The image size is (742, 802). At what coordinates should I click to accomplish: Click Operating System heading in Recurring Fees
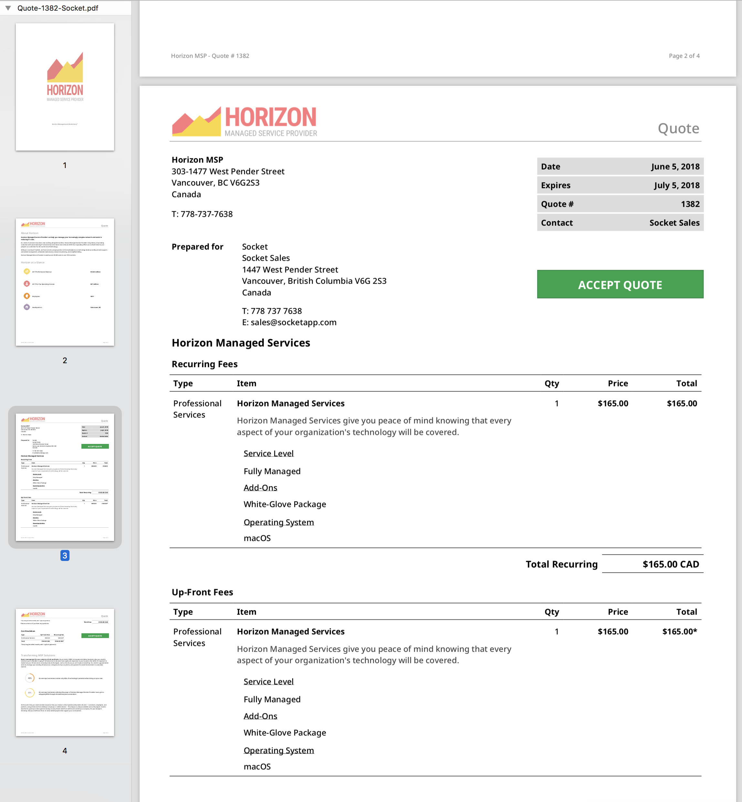coord(278,522)
